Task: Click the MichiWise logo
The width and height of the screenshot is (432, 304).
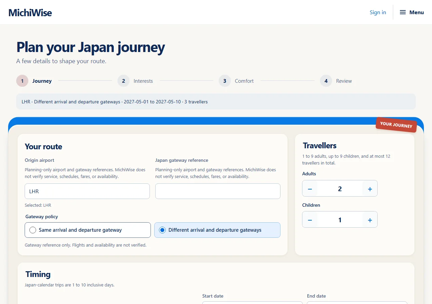Action: pos(30,12)
